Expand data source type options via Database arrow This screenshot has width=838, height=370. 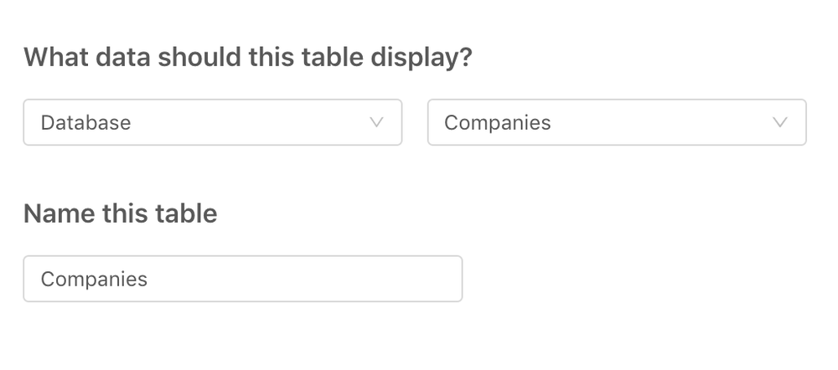(x=376, y=122)
